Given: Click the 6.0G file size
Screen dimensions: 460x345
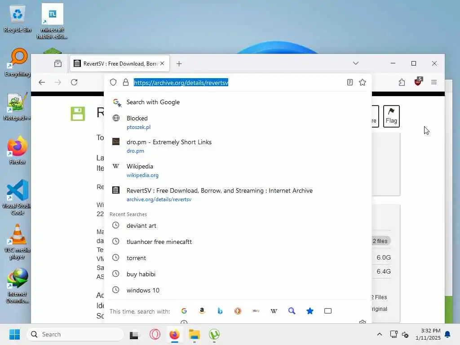Looking at the screenshot, I should point(384,257).
